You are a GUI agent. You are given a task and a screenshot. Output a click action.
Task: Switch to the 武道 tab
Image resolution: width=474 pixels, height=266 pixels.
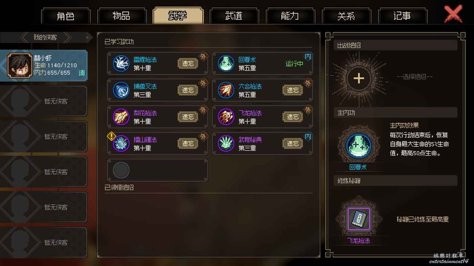(x=234, y=16)
